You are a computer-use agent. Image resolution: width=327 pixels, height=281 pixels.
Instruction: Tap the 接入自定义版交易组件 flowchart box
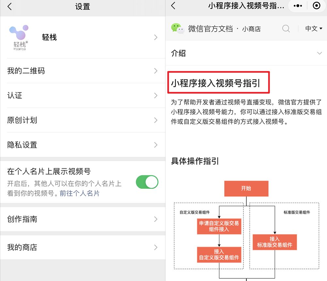click(219, 255)
